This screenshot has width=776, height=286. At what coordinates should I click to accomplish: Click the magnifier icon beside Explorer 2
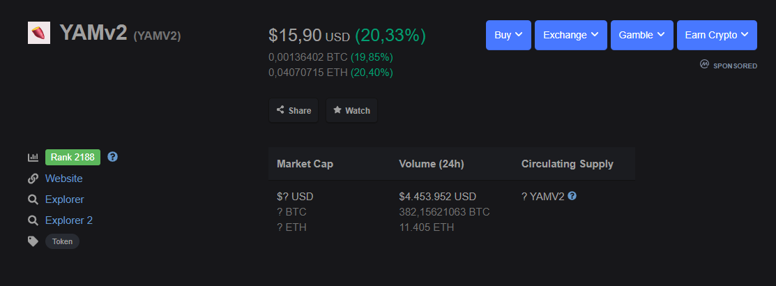pyautogui.click(x=33, y=220)
